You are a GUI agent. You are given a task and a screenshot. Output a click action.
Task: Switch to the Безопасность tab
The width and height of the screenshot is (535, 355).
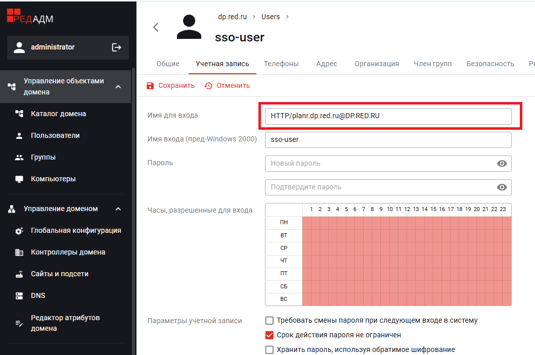tap(490, 64)
